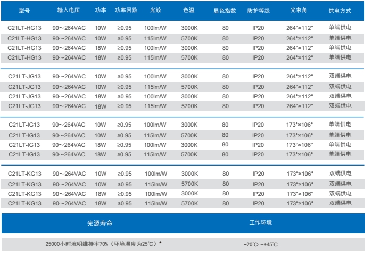This screenshot has width=365, height=256.
Task: Click the 光效 column header
Action: [x=155, y=10]
